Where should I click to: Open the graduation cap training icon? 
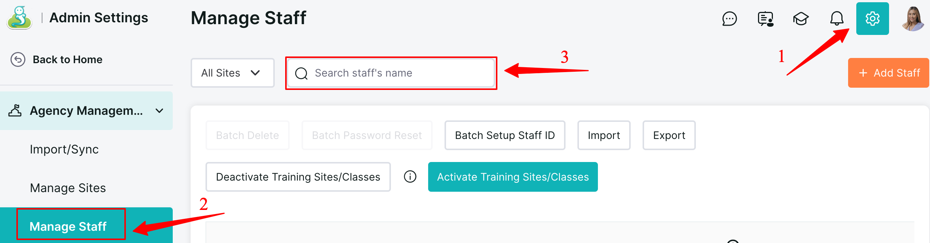[801, 19]
